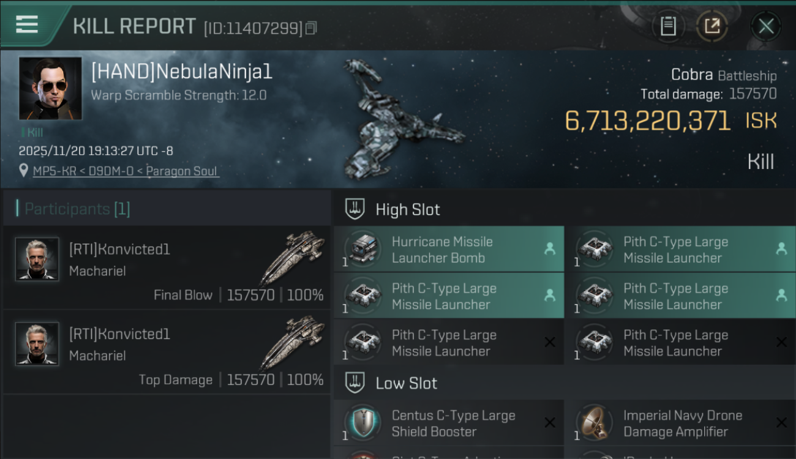
Task: Click X on Imperial Navy Drone Damage Amplifier
Action: (781, 423)
